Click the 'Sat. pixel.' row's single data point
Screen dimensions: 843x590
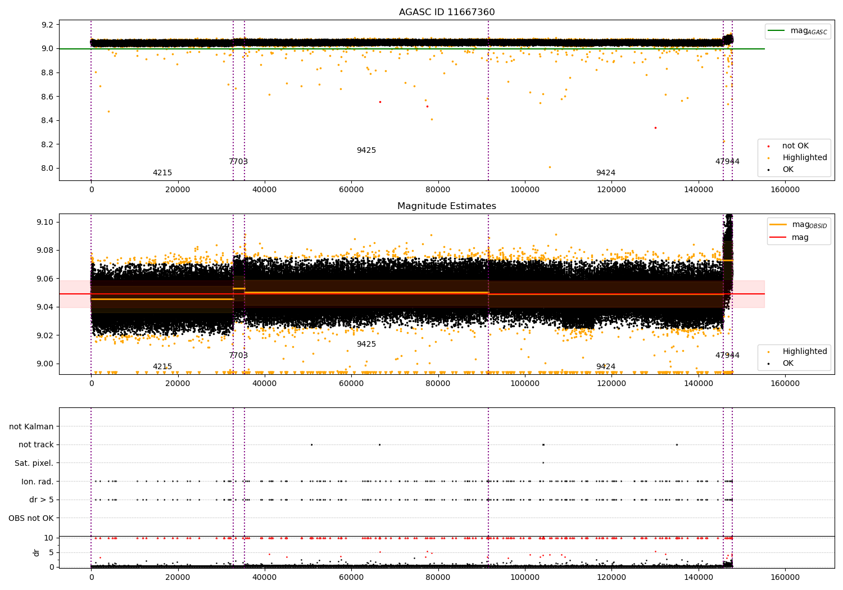coord(543,462)
